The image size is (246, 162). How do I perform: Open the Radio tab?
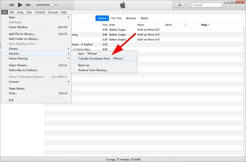pyautogui.click(x=145, y=18)
